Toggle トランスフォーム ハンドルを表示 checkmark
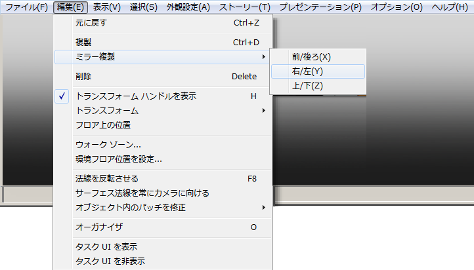The width and height of the screenshot is (474, 270). [163, 96]
